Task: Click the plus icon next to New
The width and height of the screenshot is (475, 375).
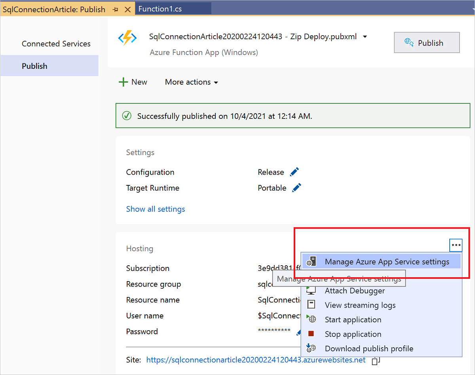Action: pos(123,82)
